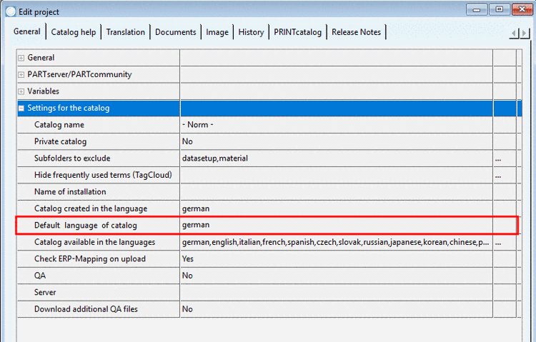Open the Documents tab

pyautogui.click(x=176, y=32)
